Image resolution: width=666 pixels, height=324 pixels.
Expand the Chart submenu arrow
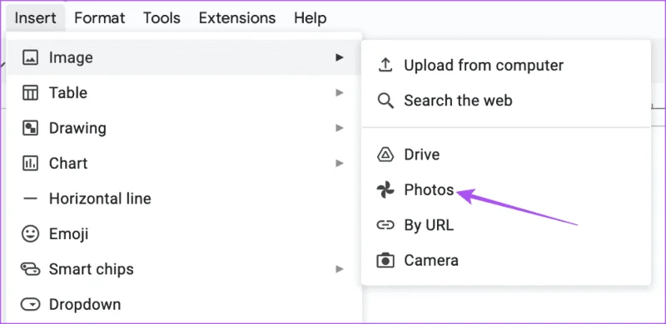tap(339, 163)
